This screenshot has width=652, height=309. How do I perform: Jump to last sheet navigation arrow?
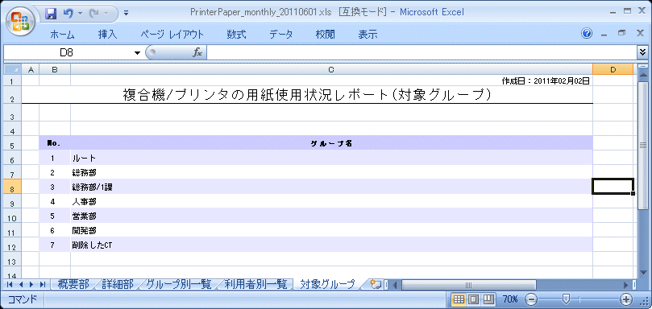[43, 285]
